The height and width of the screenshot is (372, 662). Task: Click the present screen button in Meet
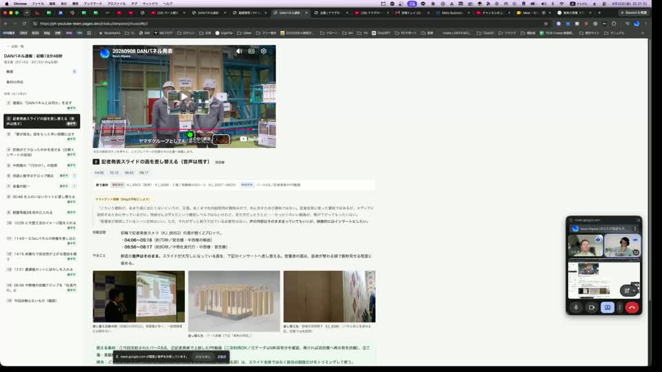607,307
